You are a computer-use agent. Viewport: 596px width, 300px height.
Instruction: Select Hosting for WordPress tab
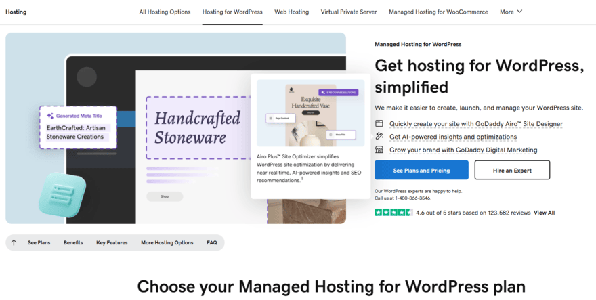[232, 12]
